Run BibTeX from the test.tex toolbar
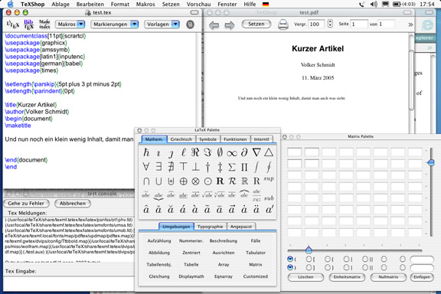 point(28,24)
